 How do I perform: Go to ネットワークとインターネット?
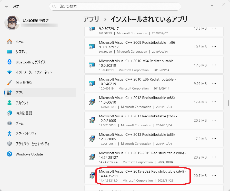coord(40,72)
